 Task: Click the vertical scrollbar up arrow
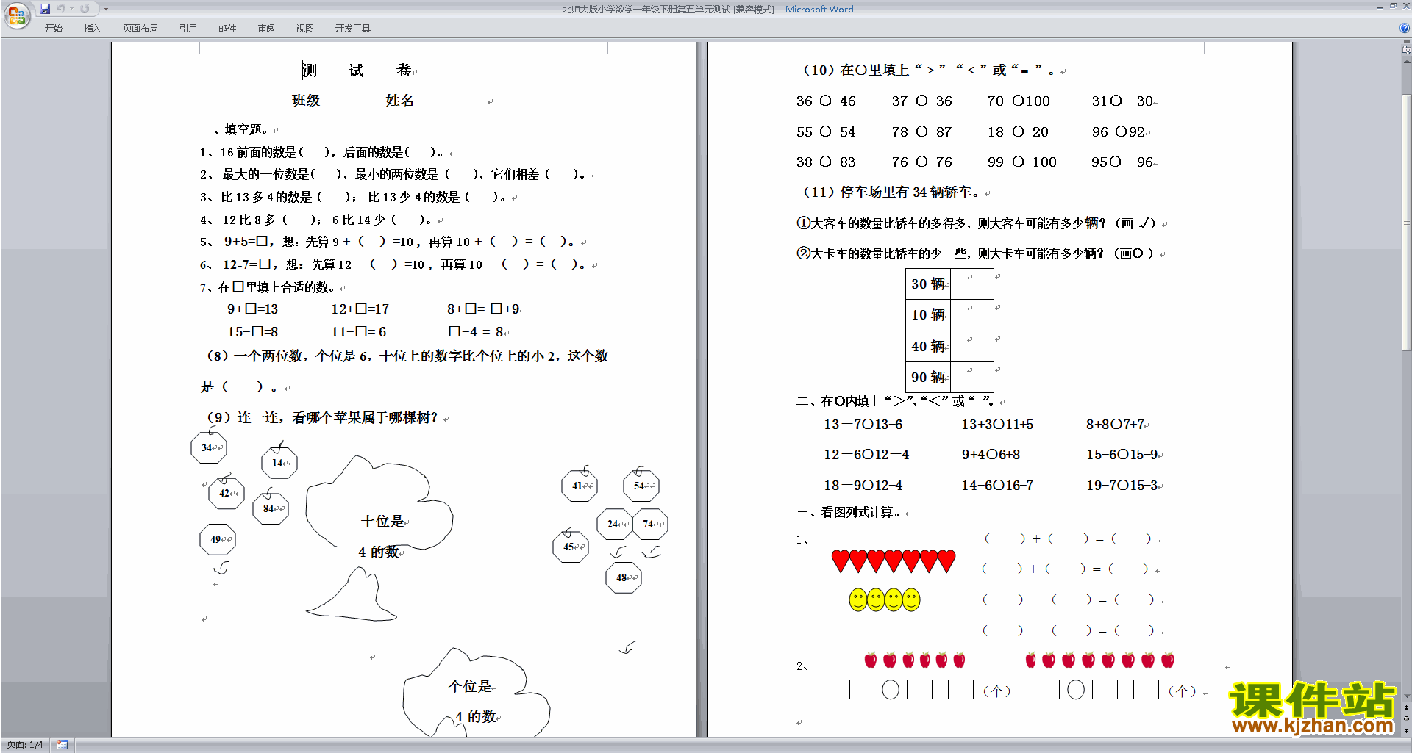point(1407,61)
